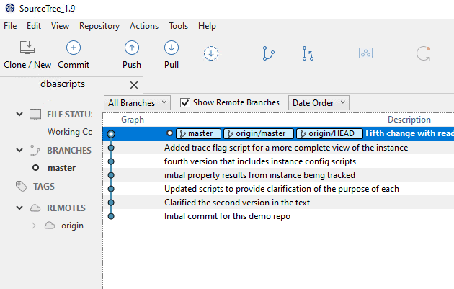The image size is (454, 289).
Task: Click the Branches section branch icon
Action: 35,151
